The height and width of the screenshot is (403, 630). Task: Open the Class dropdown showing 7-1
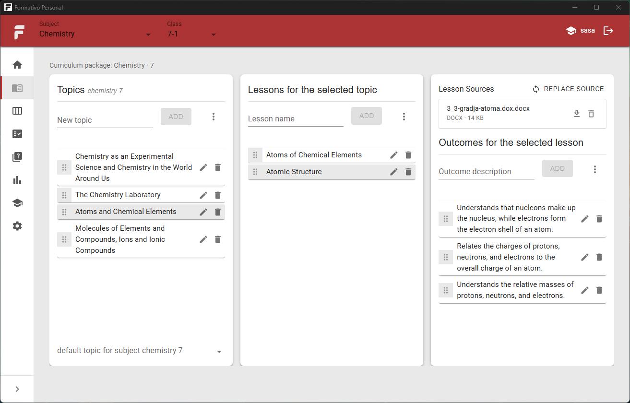pyautogui.click(x=191, y=34)
